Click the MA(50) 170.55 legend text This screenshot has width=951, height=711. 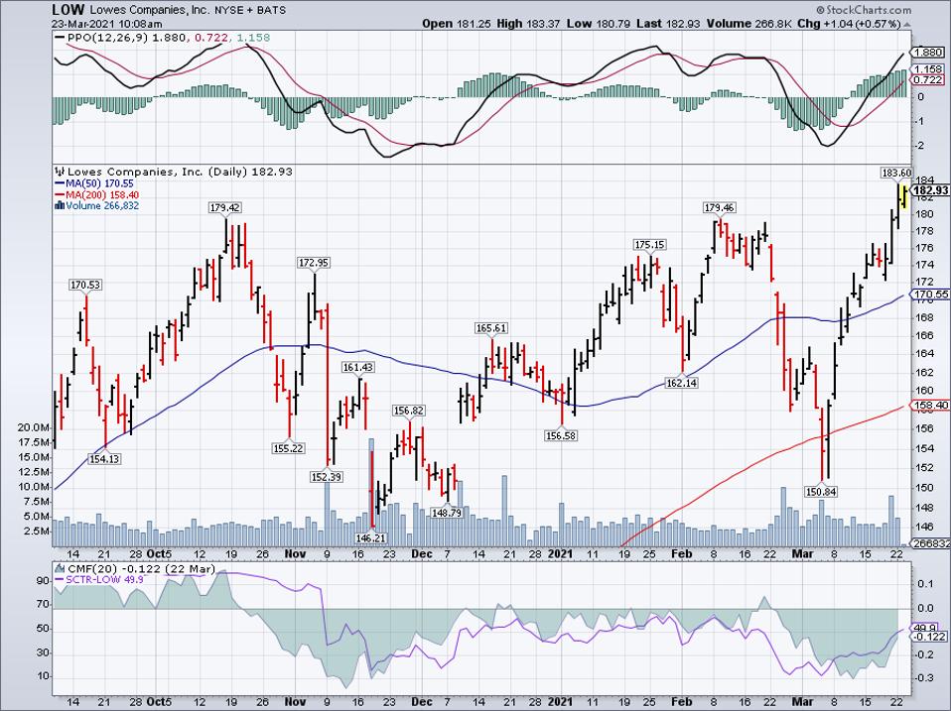(99, 183)
